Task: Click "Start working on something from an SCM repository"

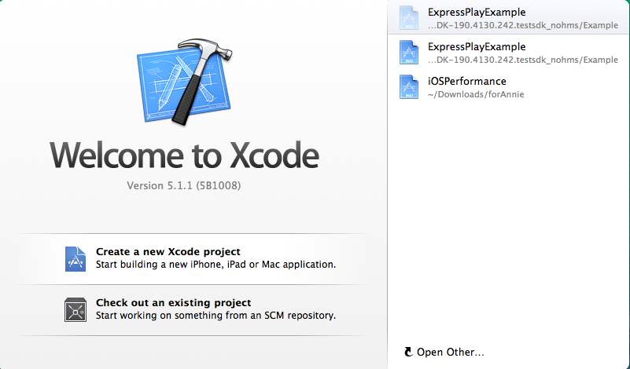Action: (216, 316)
